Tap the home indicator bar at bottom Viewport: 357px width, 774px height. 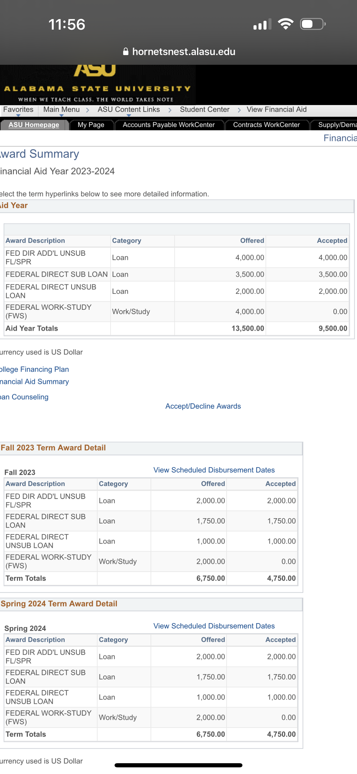[178, 765]
